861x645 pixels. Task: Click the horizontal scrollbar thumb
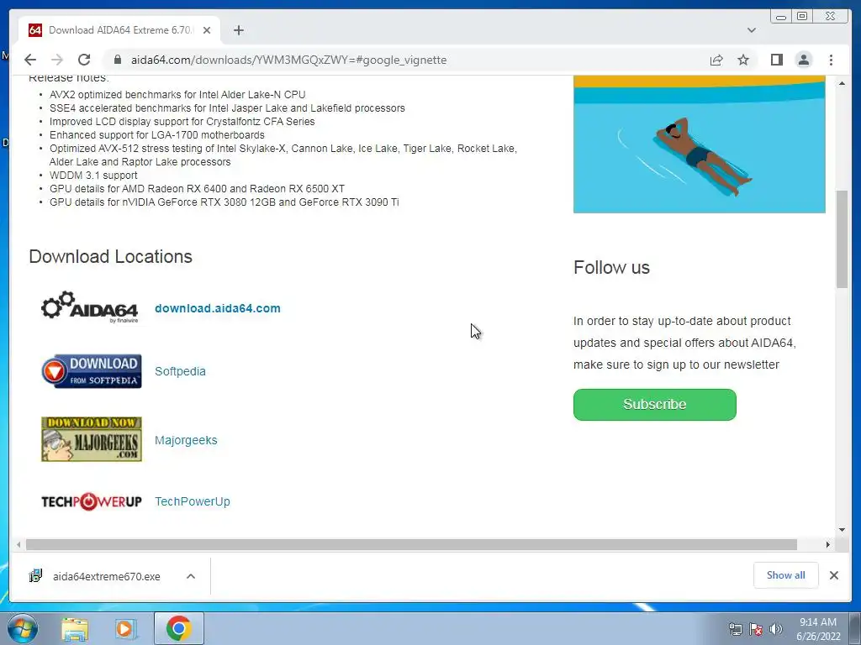click(x=411, y=544)
